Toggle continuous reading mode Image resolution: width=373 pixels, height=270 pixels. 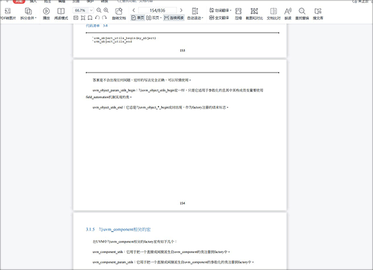174,18
